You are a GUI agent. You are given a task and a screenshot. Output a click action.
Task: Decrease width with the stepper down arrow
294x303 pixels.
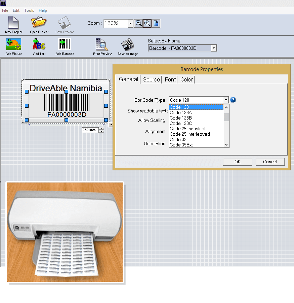101,131
